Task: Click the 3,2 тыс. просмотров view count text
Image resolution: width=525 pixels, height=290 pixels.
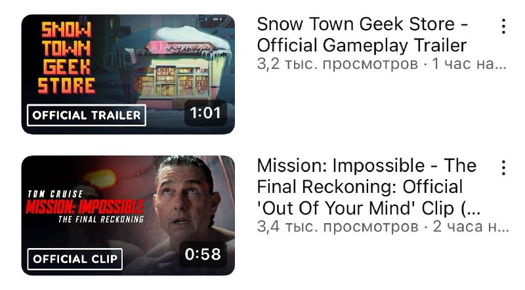Action: (x=337, y=64)
